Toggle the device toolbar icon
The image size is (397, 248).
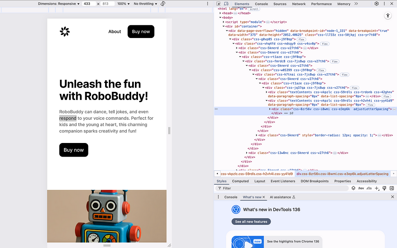(x=226, y=4)
